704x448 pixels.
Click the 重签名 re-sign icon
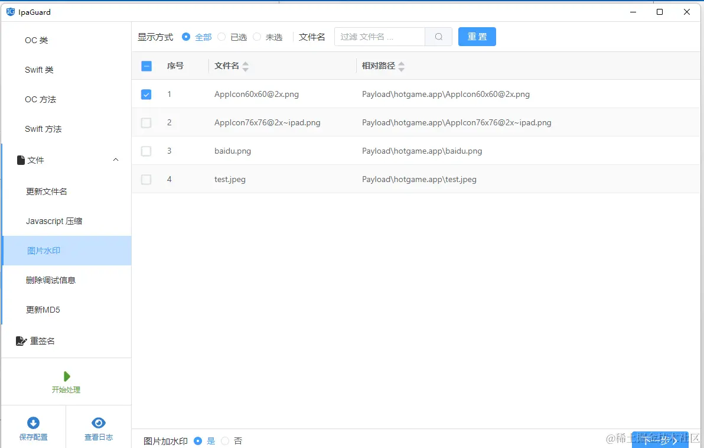[x=21, y=341]
